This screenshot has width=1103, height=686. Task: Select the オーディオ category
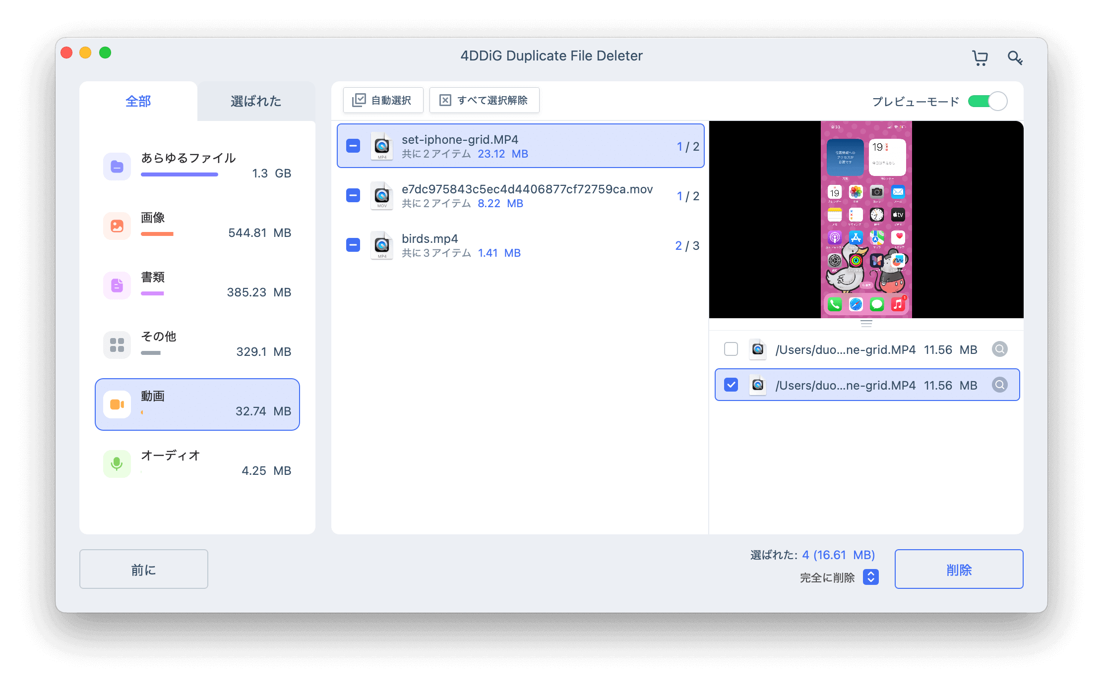point(197,464)
